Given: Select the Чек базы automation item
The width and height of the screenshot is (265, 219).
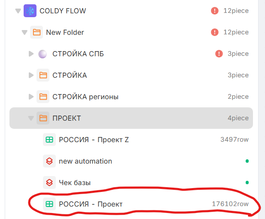Looking at the screenshot, I should tap(131, 182).
